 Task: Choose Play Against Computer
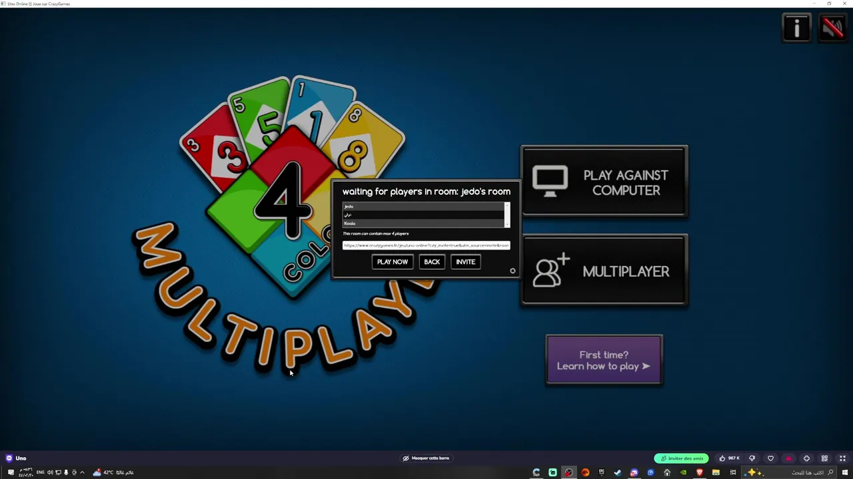click(604, 182)
